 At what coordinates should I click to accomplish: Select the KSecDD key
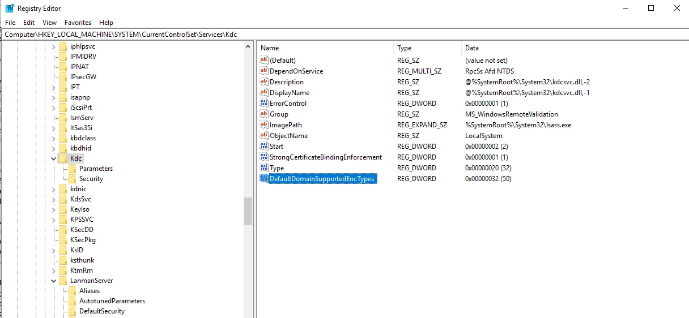[x=82, y=230]
